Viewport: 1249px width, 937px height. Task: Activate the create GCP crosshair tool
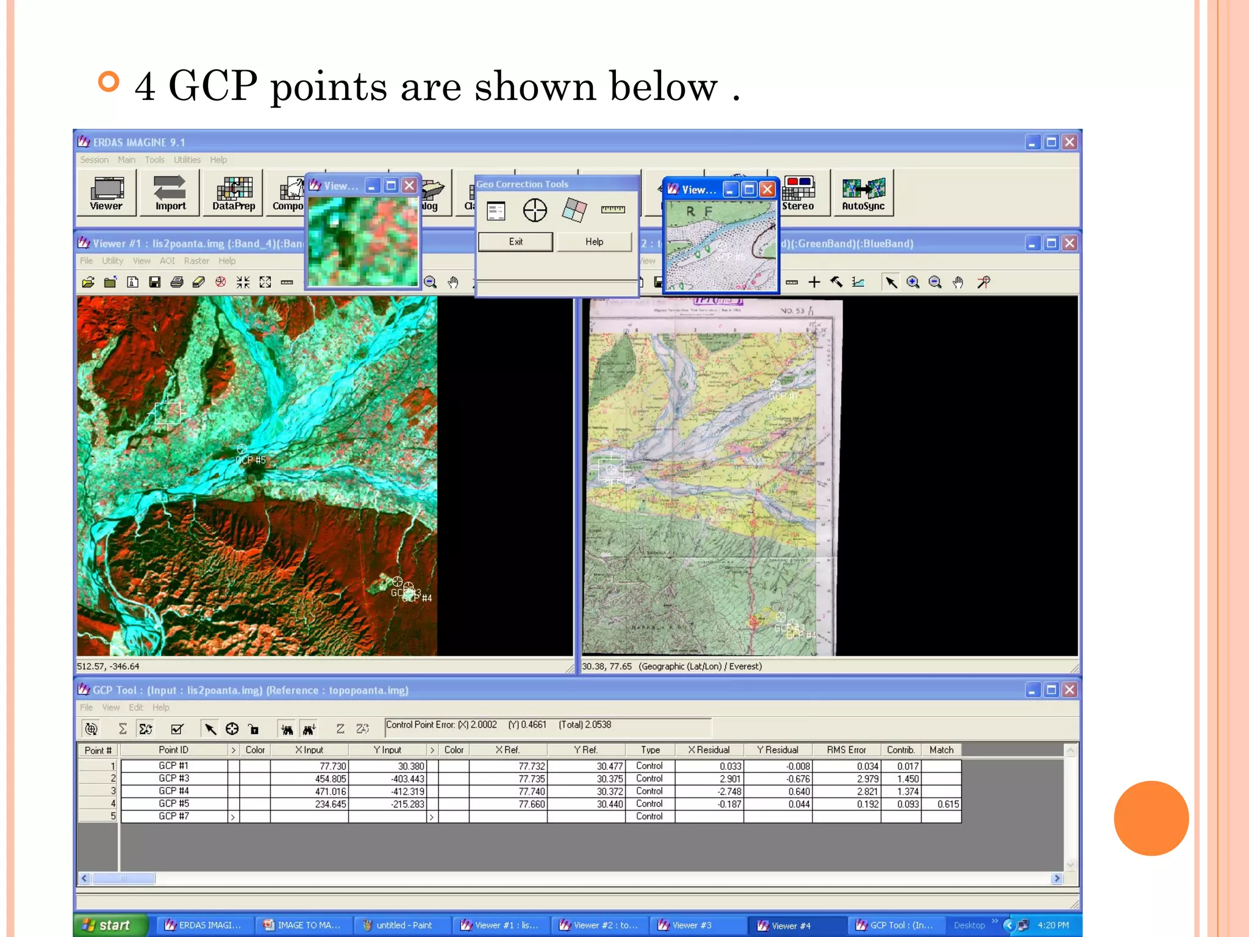232,729
